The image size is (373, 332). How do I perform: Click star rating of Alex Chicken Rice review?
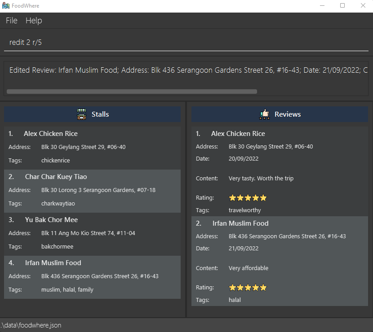(x=248, y=198)
